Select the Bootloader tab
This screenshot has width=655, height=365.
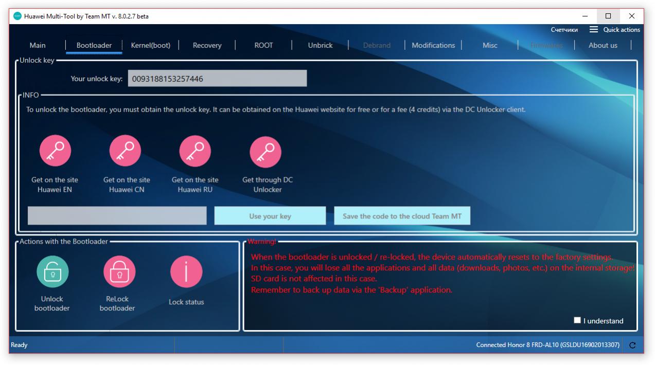[x=94, y=45]
